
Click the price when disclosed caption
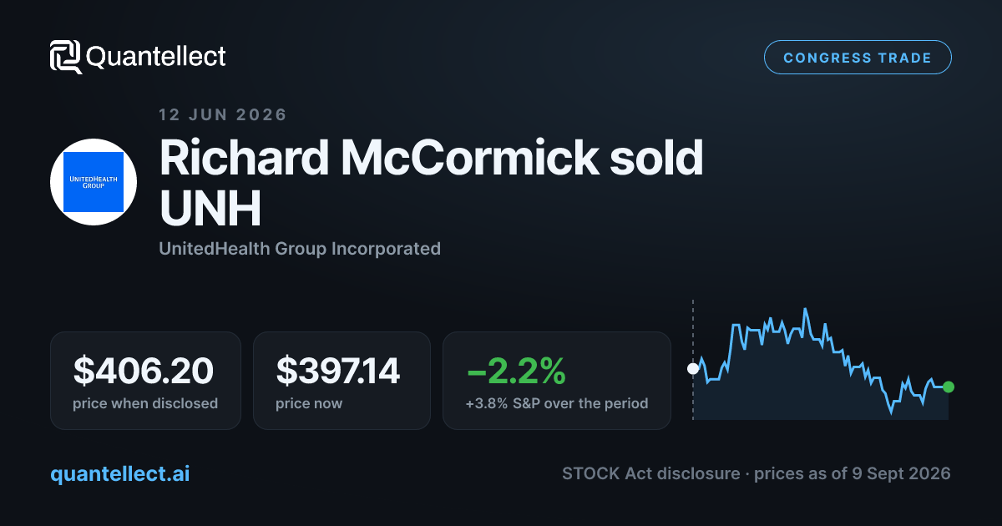coord(145,403)
